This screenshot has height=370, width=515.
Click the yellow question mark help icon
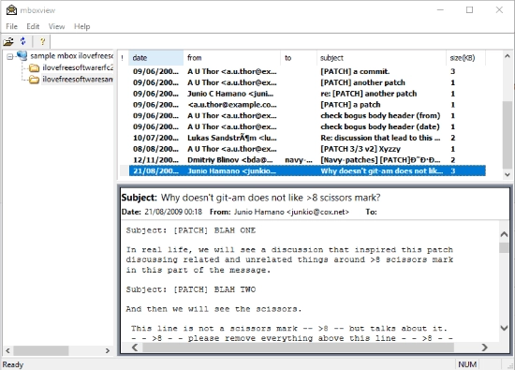coord(42,42)
